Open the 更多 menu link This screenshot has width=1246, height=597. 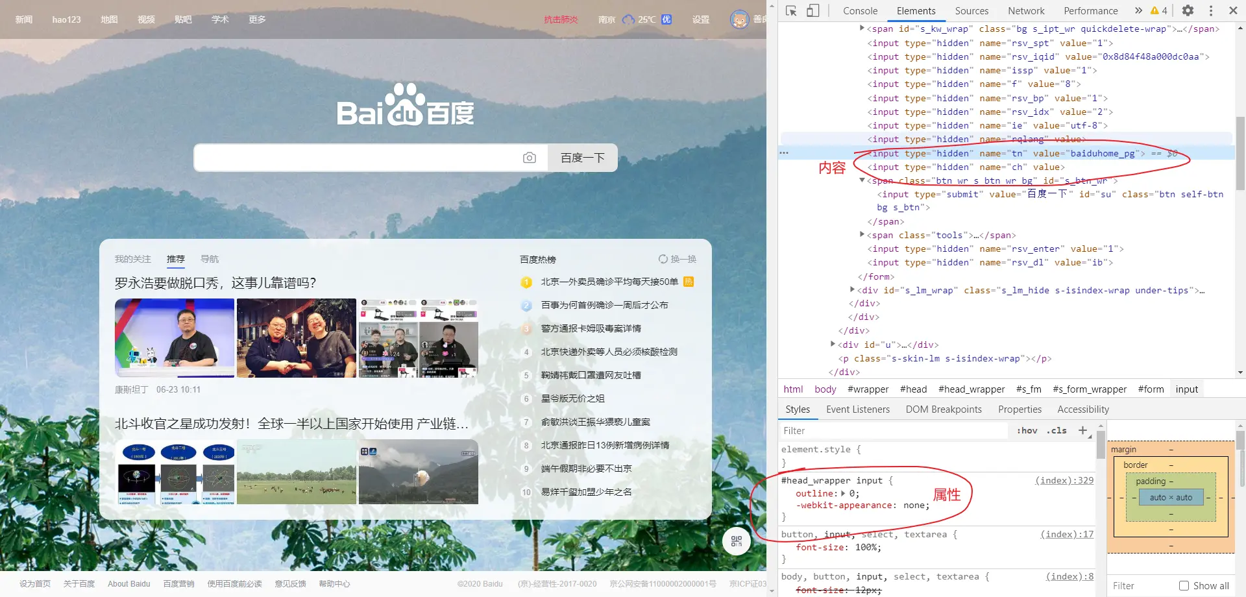(x=257, y=19)
